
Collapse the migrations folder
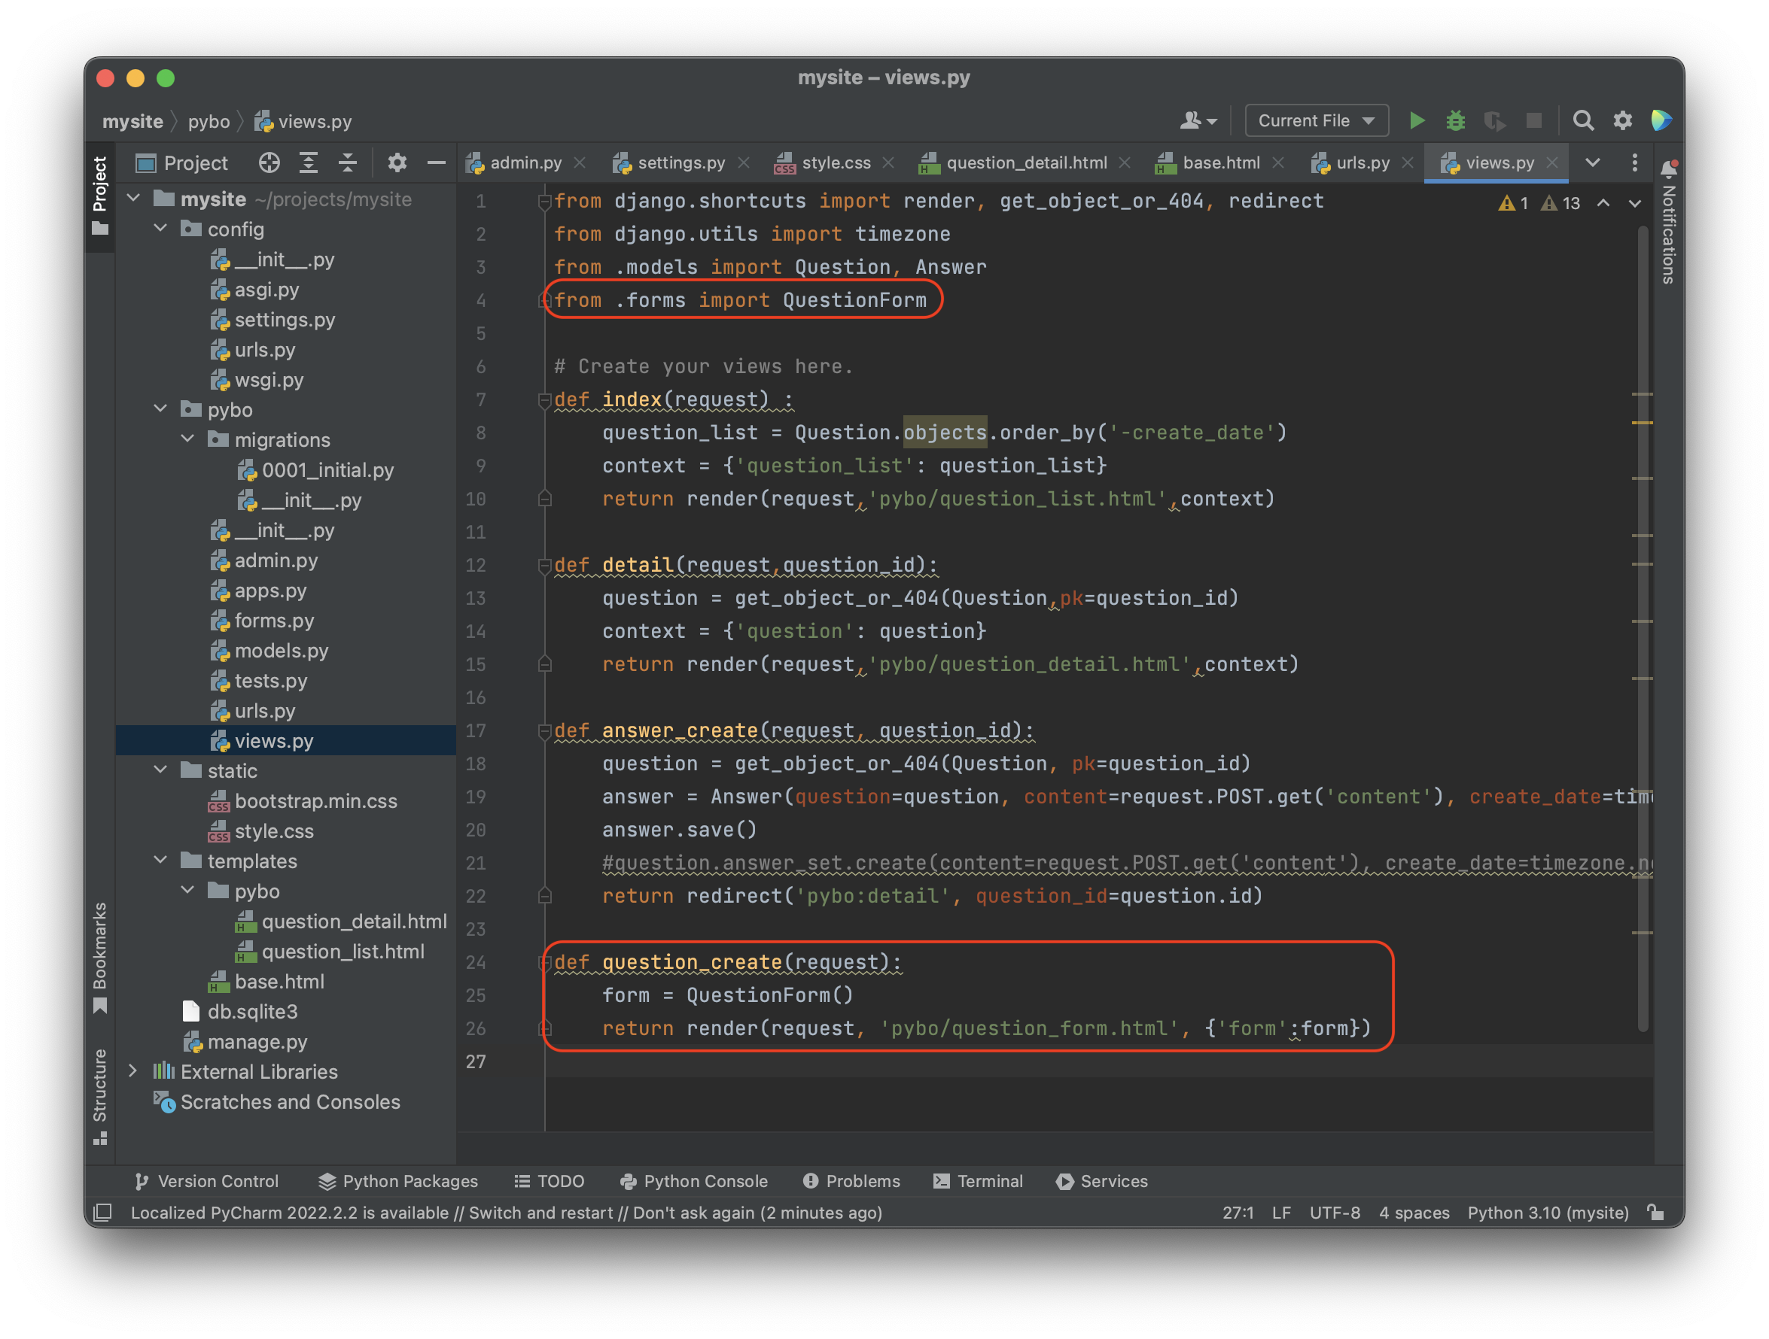tap(188, 439)
